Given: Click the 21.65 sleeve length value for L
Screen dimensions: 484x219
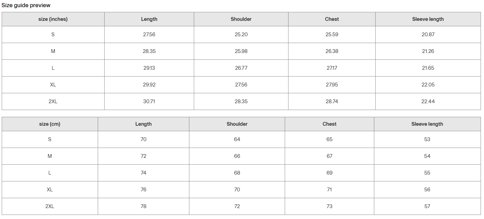Looking at the screenshot, I should click(428, 68).
